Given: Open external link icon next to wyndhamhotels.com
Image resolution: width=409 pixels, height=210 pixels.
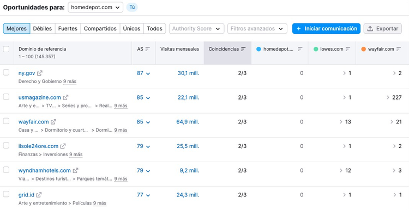Looking at the screenshot, I should [75, 171].
